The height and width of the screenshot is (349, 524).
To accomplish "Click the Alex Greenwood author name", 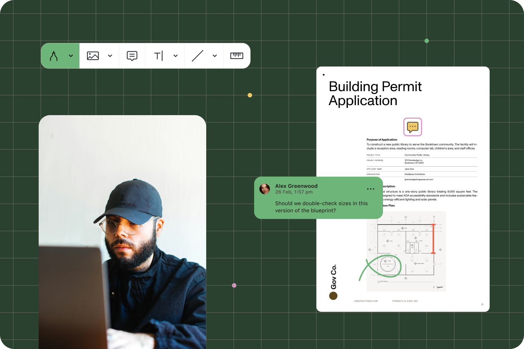I will (x=296, y=186).
